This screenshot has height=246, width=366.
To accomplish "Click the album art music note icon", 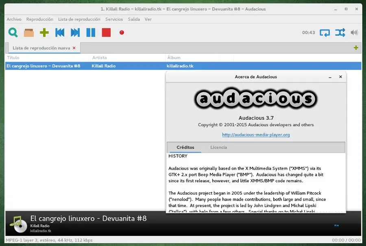I will pos(18,224).
